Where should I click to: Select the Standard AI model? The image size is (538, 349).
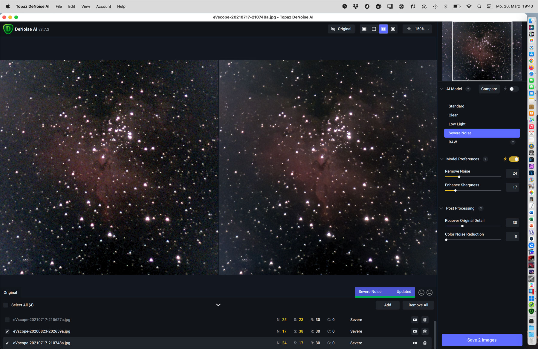click(482, 106)
